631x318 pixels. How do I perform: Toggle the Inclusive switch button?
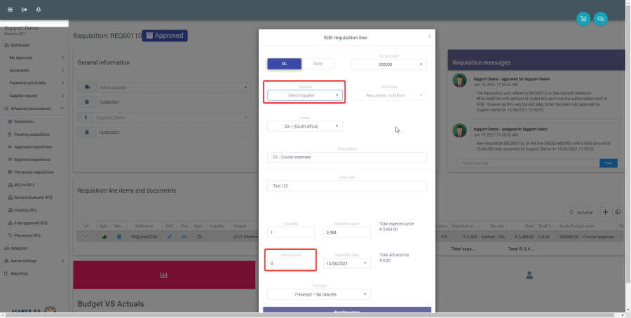click(580, 212)
